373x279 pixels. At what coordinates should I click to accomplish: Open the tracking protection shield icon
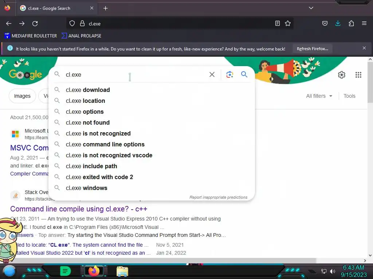pyautogui.click(x=72, y=24)
